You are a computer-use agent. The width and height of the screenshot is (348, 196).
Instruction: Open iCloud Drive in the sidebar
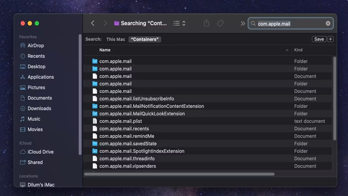pyautogui.click(x=40, y=152)
